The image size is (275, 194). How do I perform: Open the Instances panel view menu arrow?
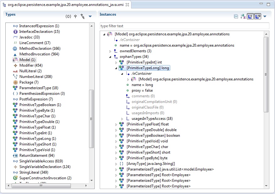pos(265,17)
